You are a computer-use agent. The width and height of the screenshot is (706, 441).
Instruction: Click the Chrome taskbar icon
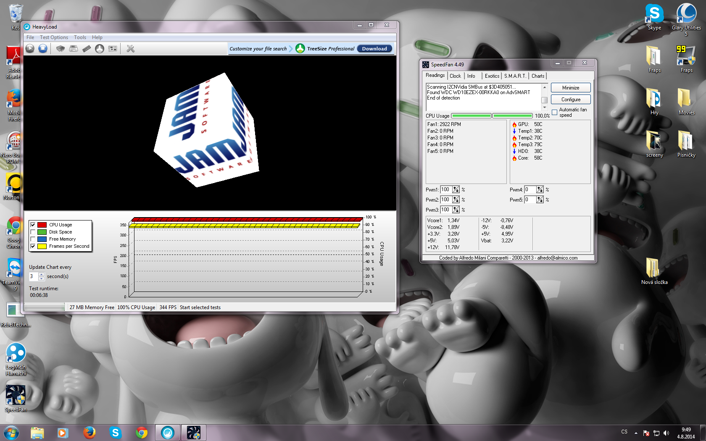141,433
